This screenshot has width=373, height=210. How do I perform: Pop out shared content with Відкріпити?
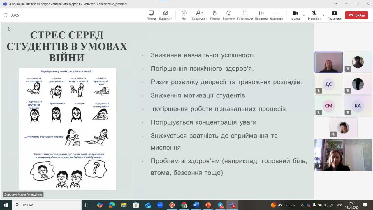tap(166, 15)
